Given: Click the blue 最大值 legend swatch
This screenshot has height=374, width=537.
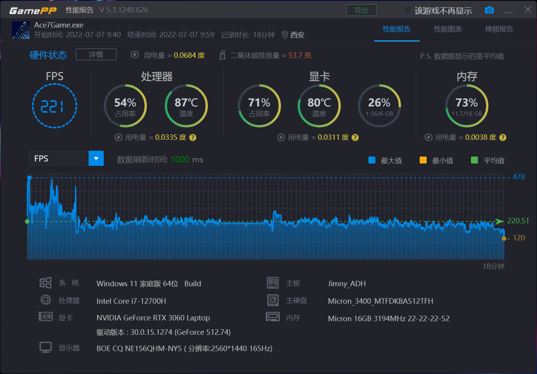Looking at the screenshot, I should click(372, 160).
